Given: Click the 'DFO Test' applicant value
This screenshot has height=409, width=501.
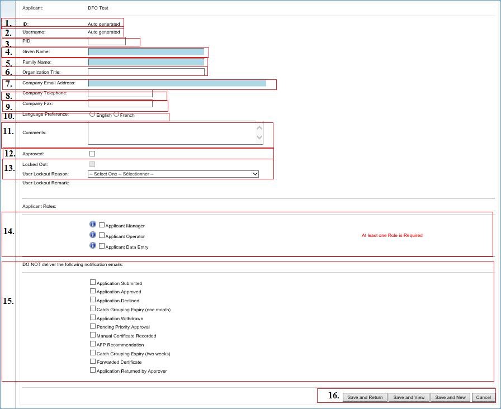Looking at the screenshot, I should pos(98,8).
